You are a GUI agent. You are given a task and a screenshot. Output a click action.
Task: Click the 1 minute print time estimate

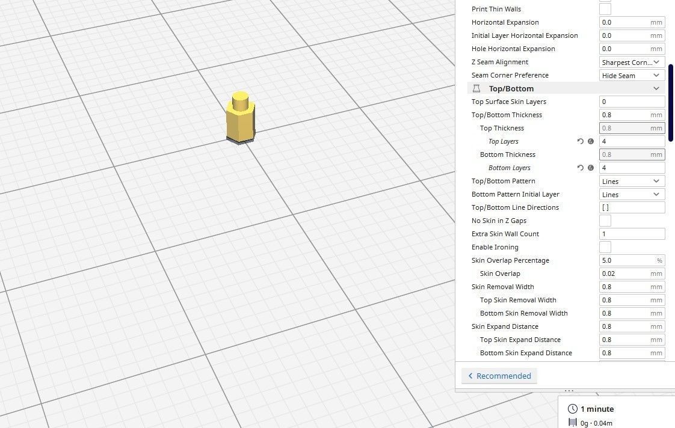597,409
